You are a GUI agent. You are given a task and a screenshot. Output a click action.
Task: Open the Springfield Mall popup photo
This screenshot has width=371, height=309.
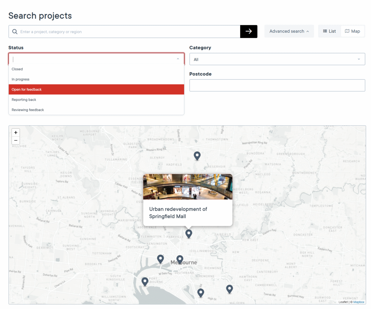(x=188, y=187)
